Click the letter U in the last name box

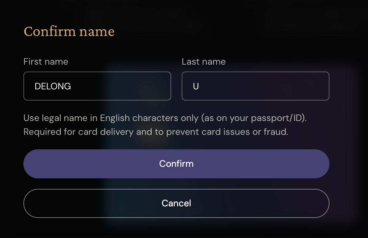coord(196,86)
